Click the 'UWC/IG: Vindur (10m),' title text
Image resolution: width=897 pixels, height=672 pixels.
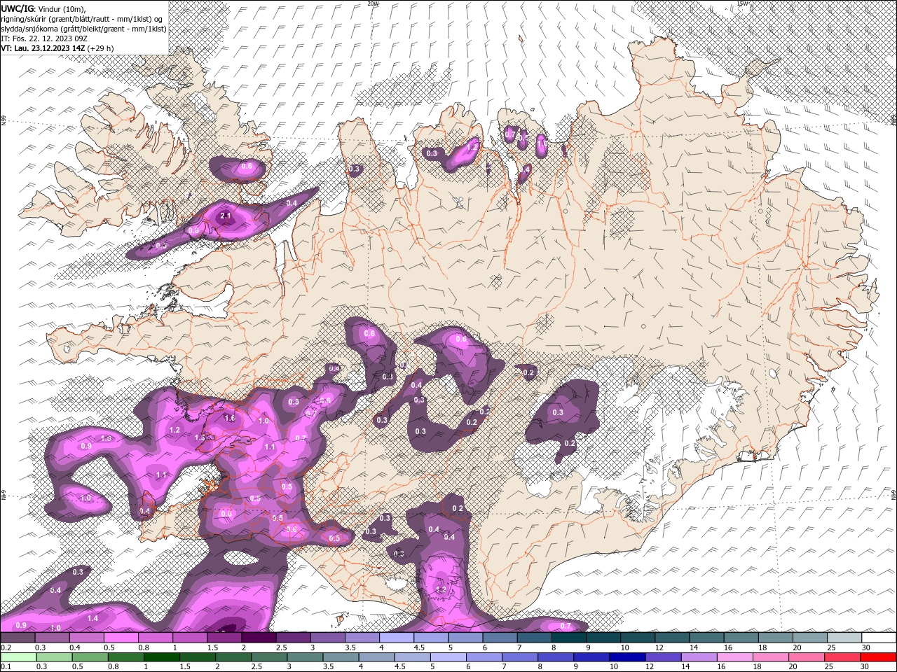(x=44, y=8)
